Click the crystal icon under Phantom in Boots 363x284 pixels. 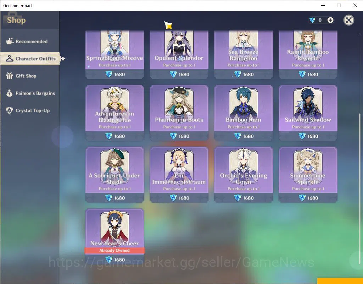(173, 136)
